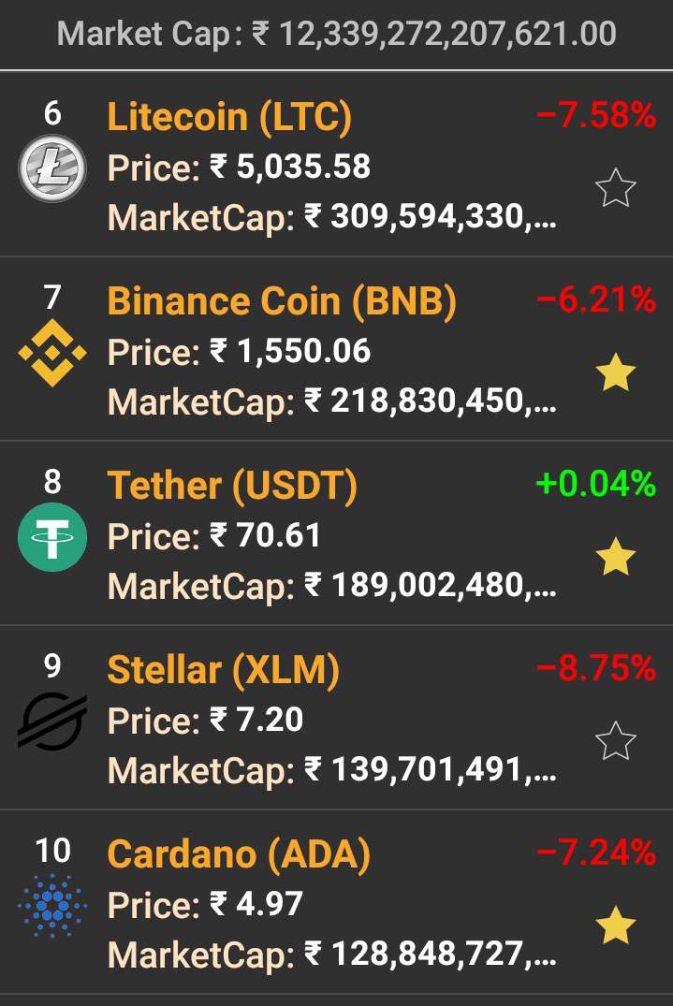Screen dimensions: 673x1006
Task: Add Litecoin to favorites with star
Action: pyautogui.click(x=616, y=189)
